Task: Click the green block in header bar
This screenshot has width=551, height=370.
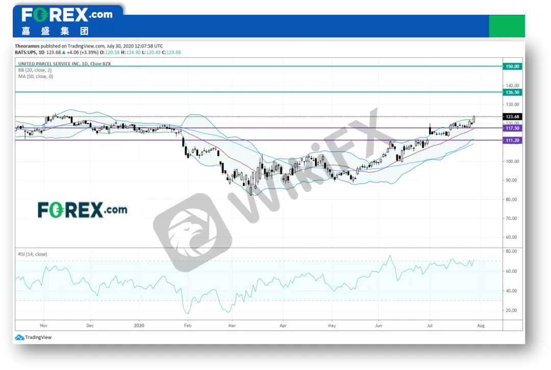Action: pyautogui.click(x=507, y=26)
